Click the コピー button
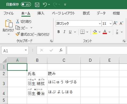This screenshot has width=127, height=104. click(x=22, y=28)
